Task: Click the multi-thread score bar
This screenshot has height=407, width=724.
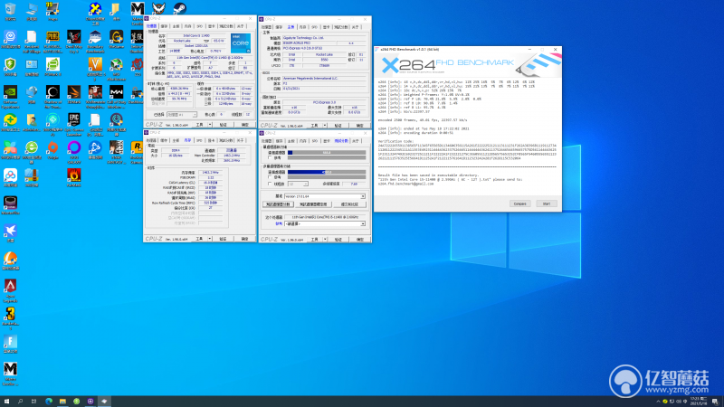Action: tap(327, 172)
